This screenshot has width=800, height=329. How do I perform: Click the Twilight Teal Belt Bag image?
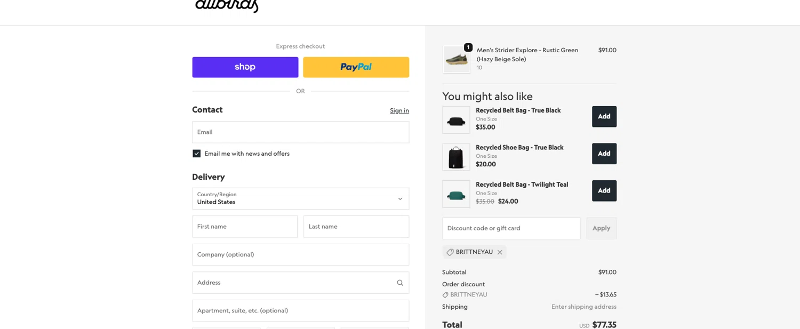pos(456,194)
